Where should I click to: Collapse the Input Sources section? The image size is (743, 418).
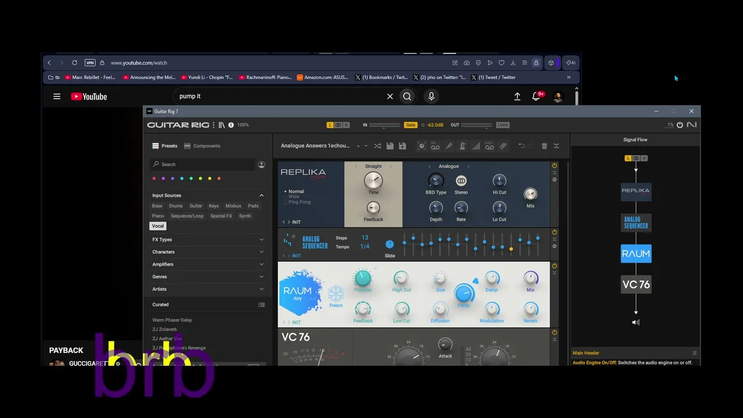tap(261, 196)
